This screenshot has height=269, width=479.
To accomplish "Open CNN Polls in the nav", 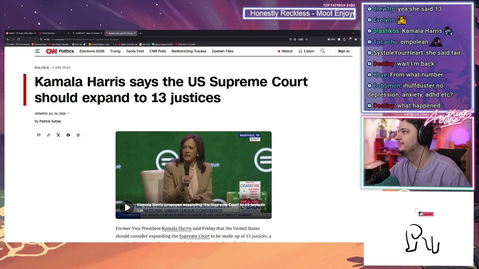I will (158, 51).
